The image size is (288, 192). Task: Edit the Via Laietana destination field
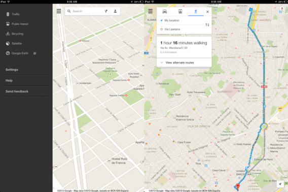tap(172, 29)
